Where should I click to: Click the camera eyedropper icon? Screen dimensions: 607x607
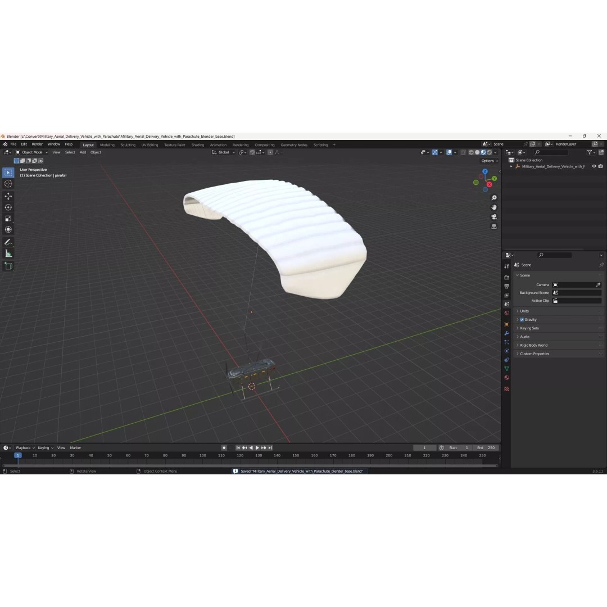[x=598, y=285]
